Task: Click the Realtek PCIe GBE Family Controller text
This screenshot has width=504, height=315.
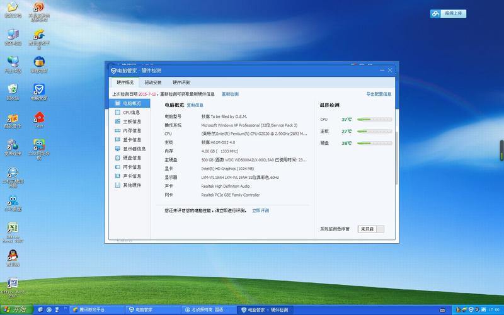Action: click(x=231, y=195)
